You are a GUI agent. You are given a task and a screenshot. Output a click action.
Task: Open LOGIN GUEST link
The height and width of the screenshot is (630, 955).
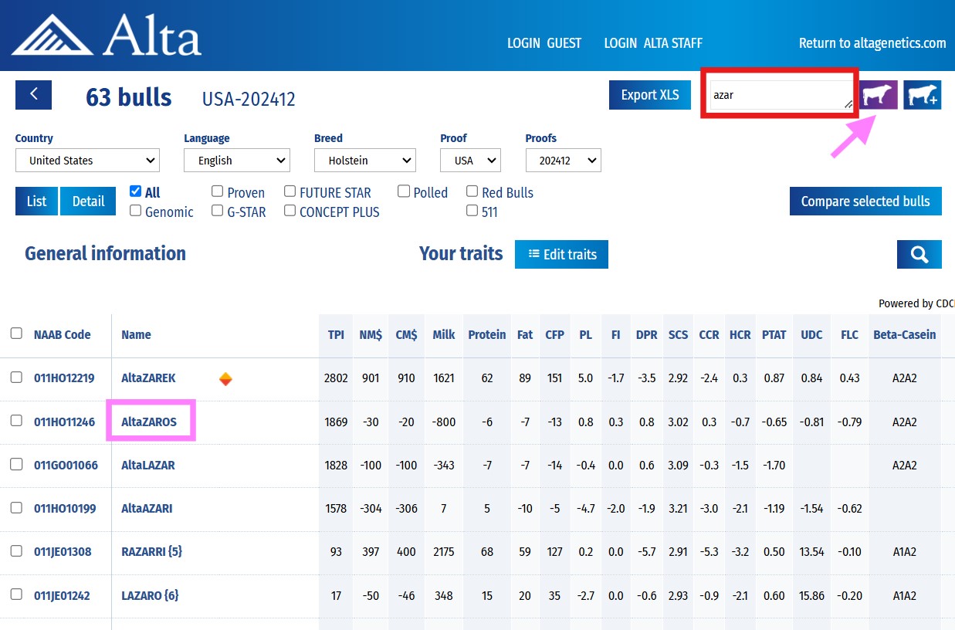point(544,43)
